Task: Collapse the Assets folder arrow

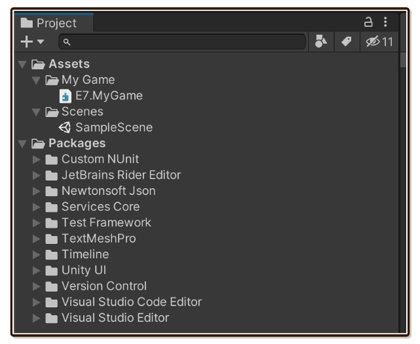Action: 22,64
